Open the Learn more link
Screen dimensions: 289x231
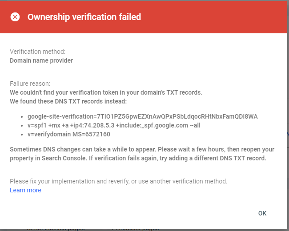25,190
